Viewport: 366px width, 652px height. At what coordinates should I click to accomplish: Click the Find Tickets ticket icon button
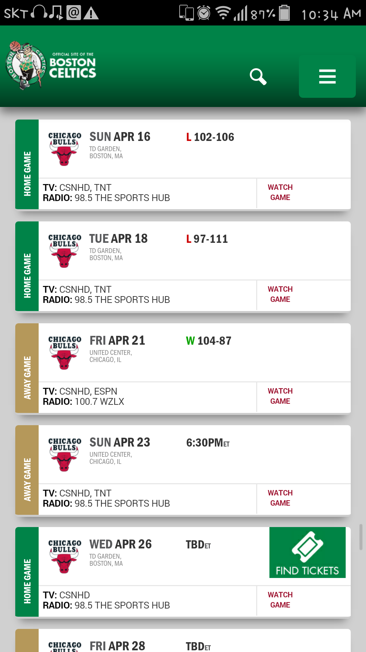(307, 553)
